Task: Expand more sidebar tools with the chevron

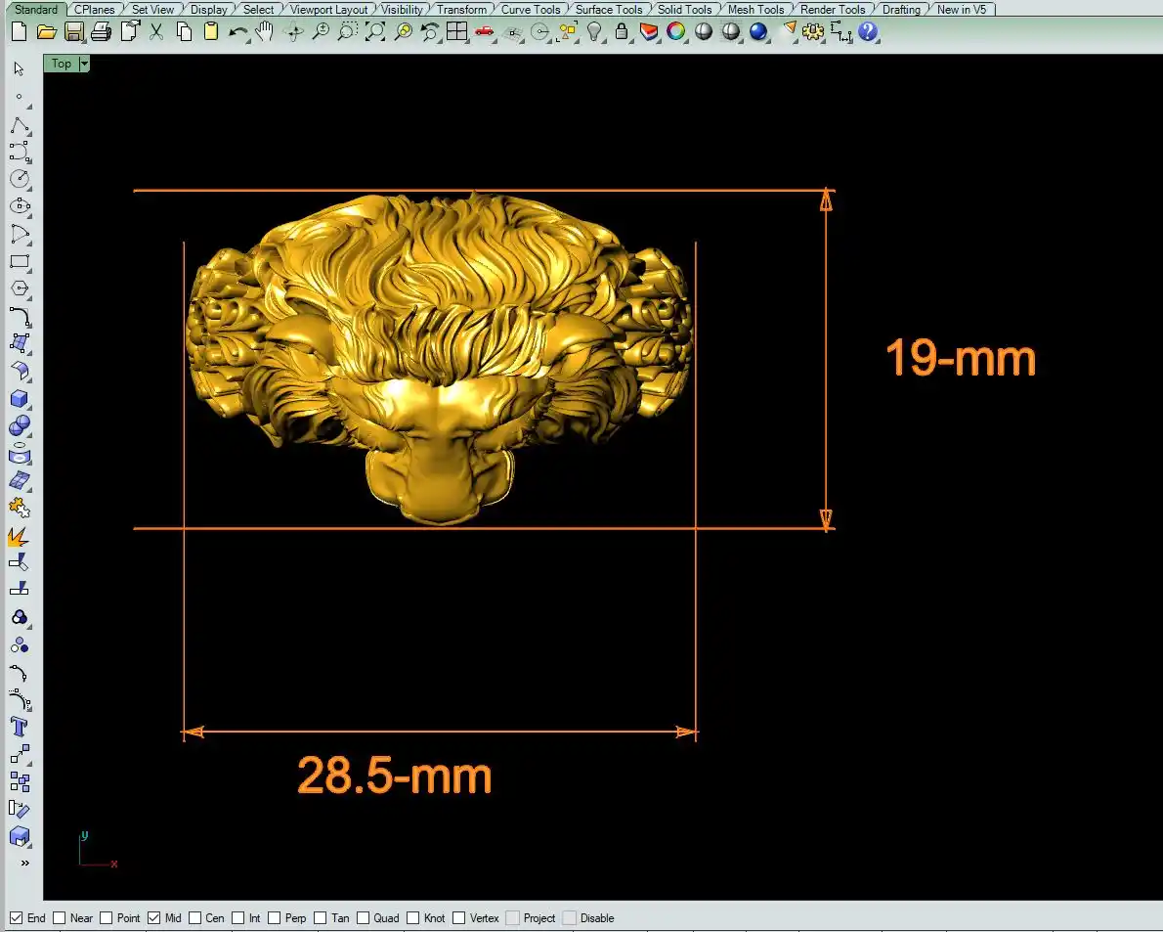Action: pyautogui.click(x=24, y=864)
